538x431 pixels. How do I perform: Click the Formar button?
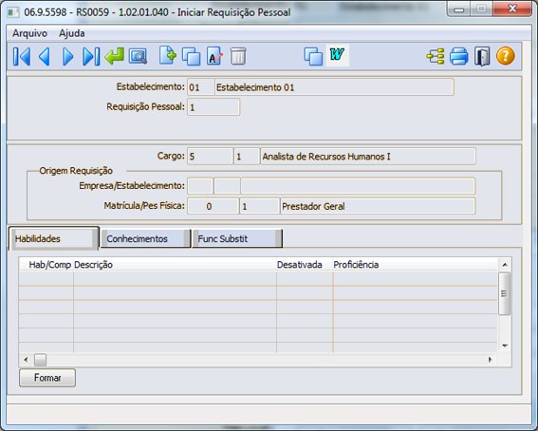click(47, 378)
